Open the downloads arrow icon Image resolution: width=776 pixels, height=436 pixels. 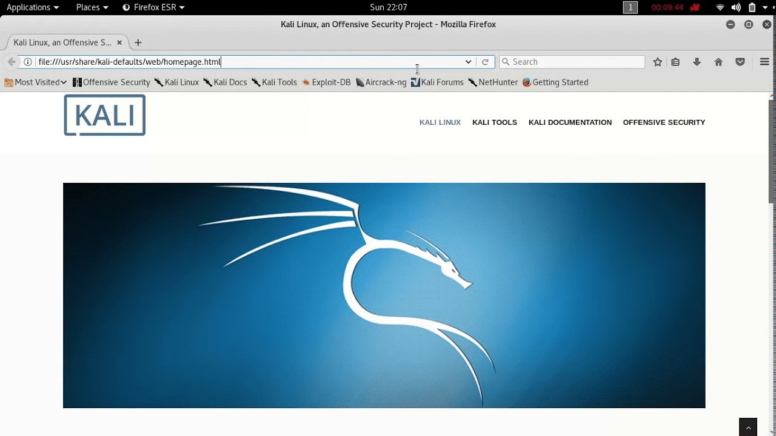[697, 62]
